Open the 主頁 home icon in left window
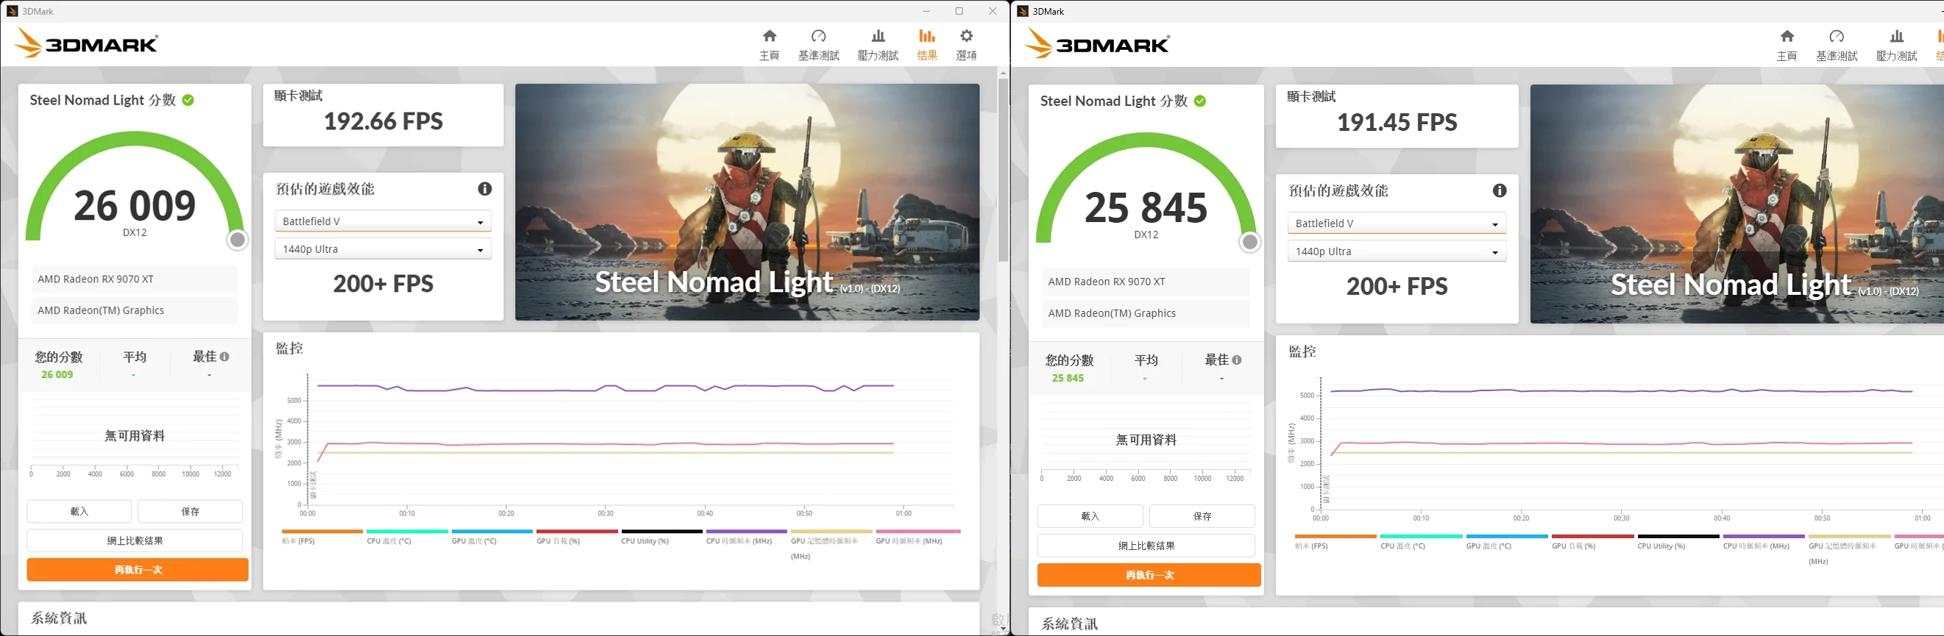Image resolution: width=1944 pixels, height=636 pixels. 769,45
